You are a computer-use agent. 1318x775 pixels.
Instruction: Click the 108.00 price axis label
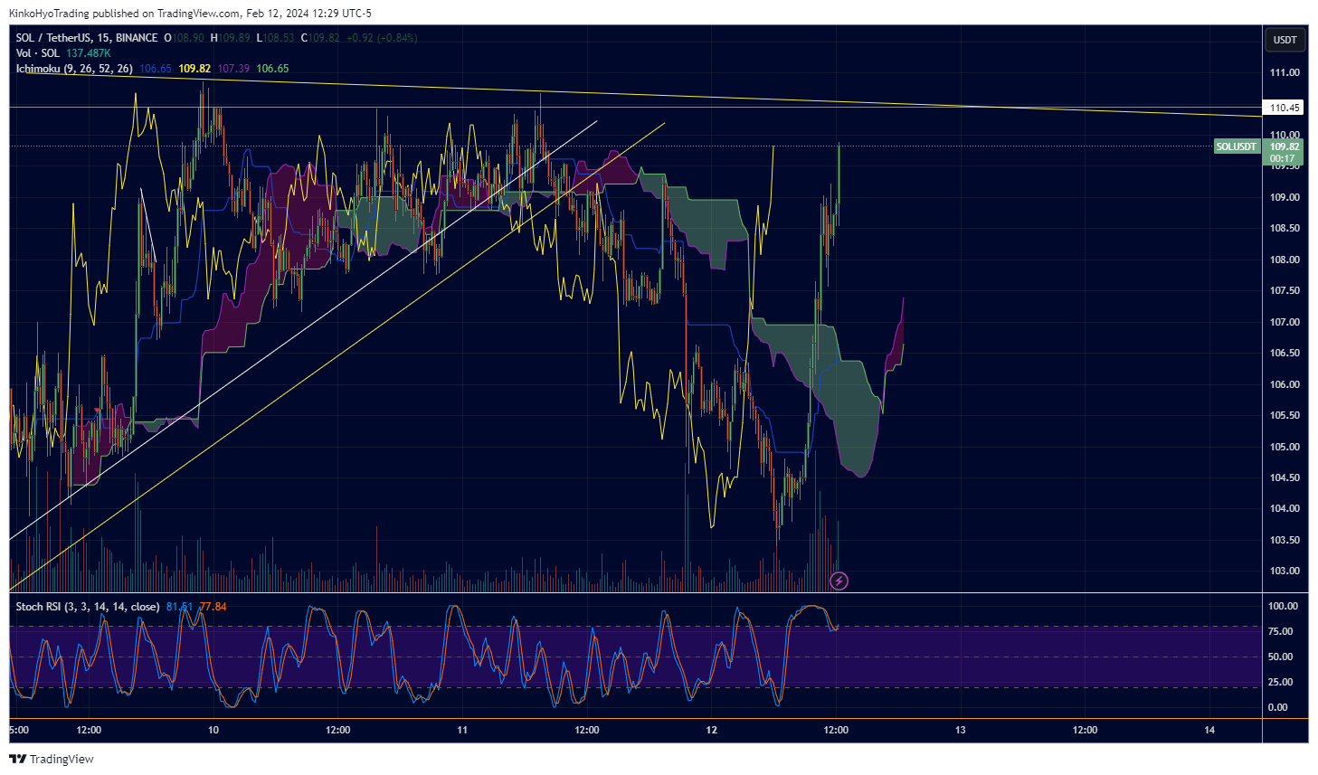click(1285, 260)
